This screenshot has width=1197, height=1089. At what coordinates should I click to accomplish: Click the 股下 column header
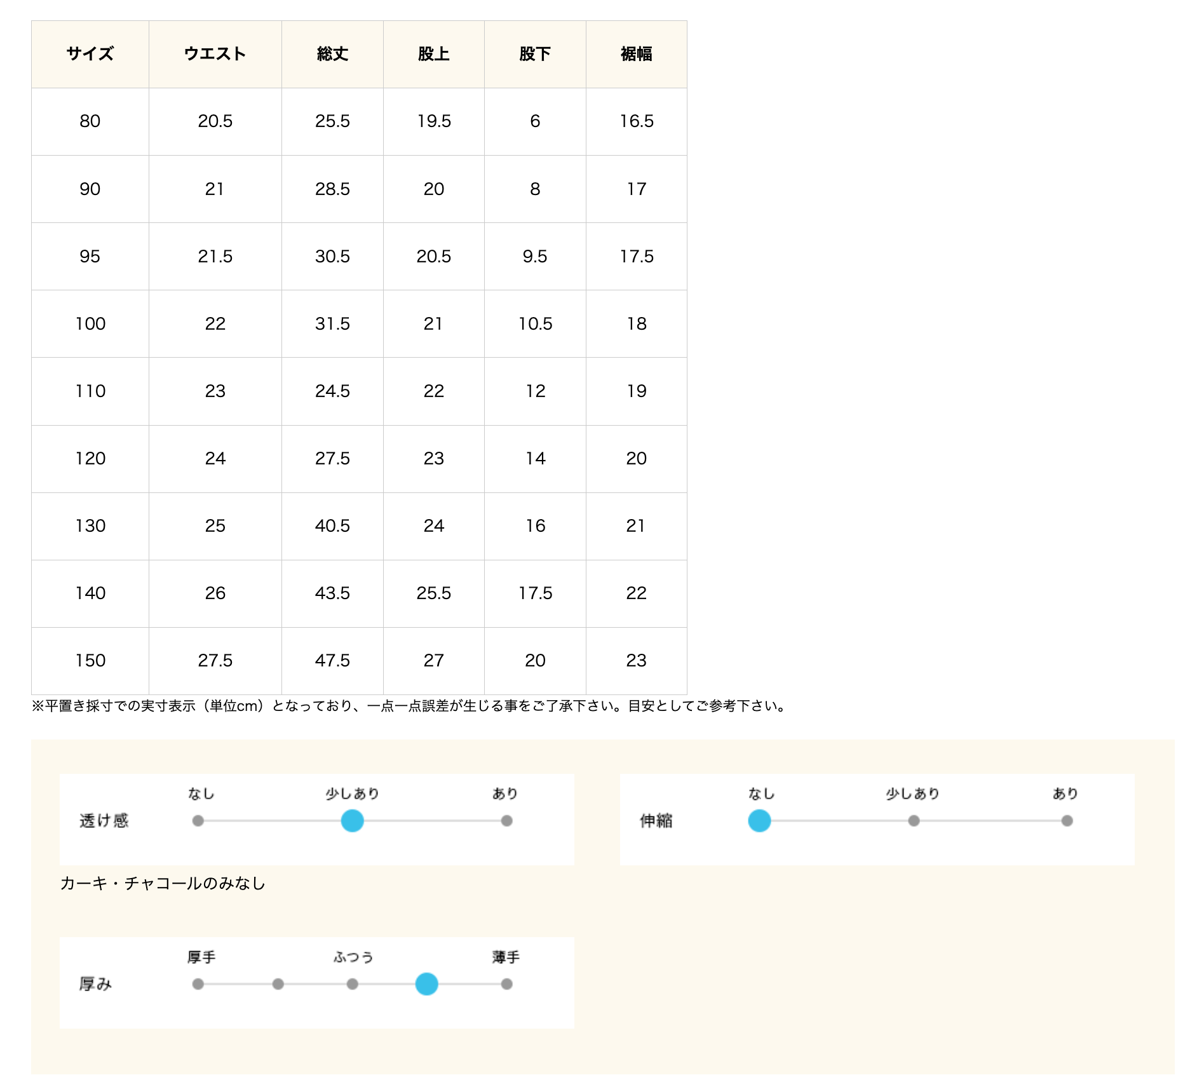coord(535,54)
